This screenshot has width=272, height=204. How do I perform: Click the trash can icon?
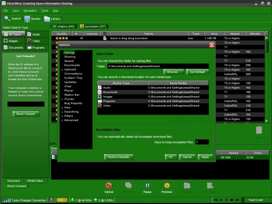pos(259,130)
